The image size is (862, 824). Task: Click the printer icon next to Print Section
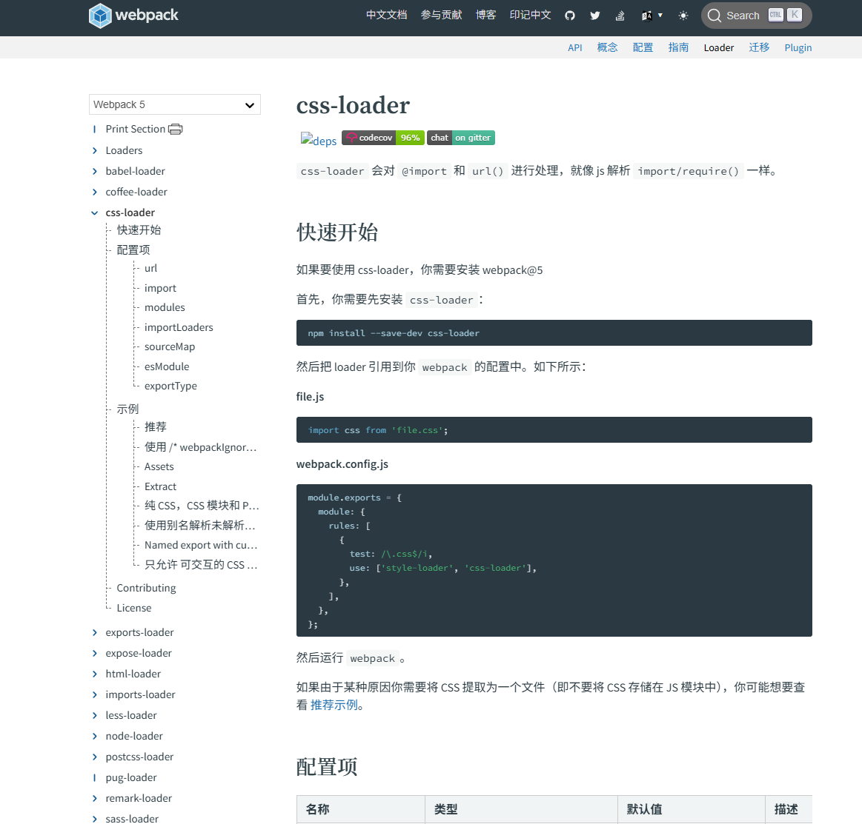176,129
